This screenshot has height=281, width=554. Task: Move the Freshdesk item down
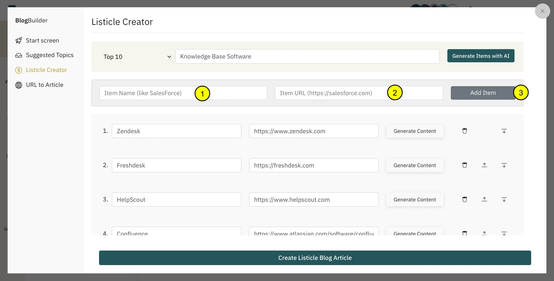pos(504,165)
